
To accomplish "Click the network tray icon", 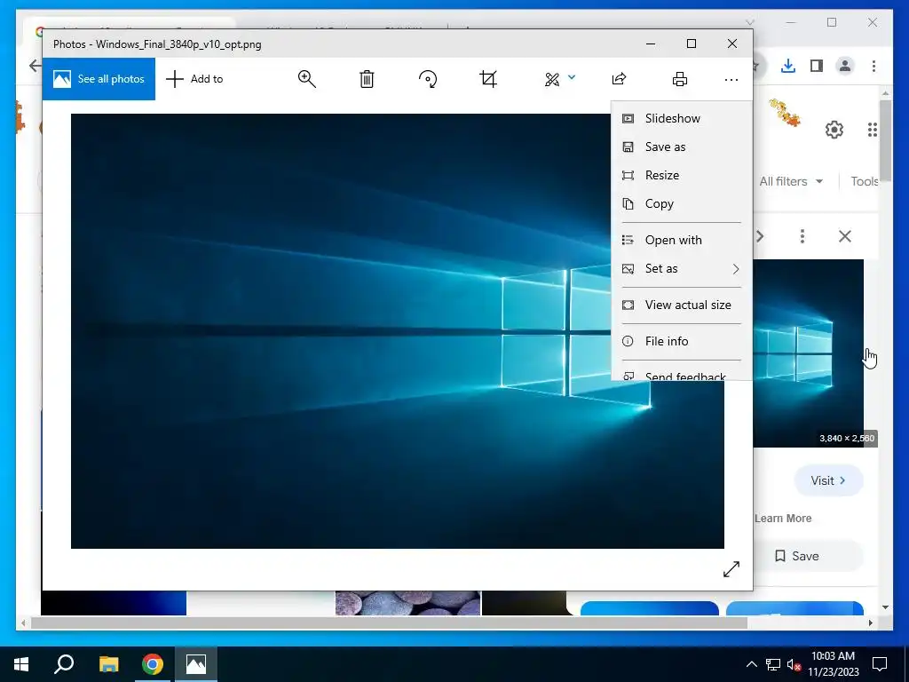I will pyautogui.click(x=773, y=664).
